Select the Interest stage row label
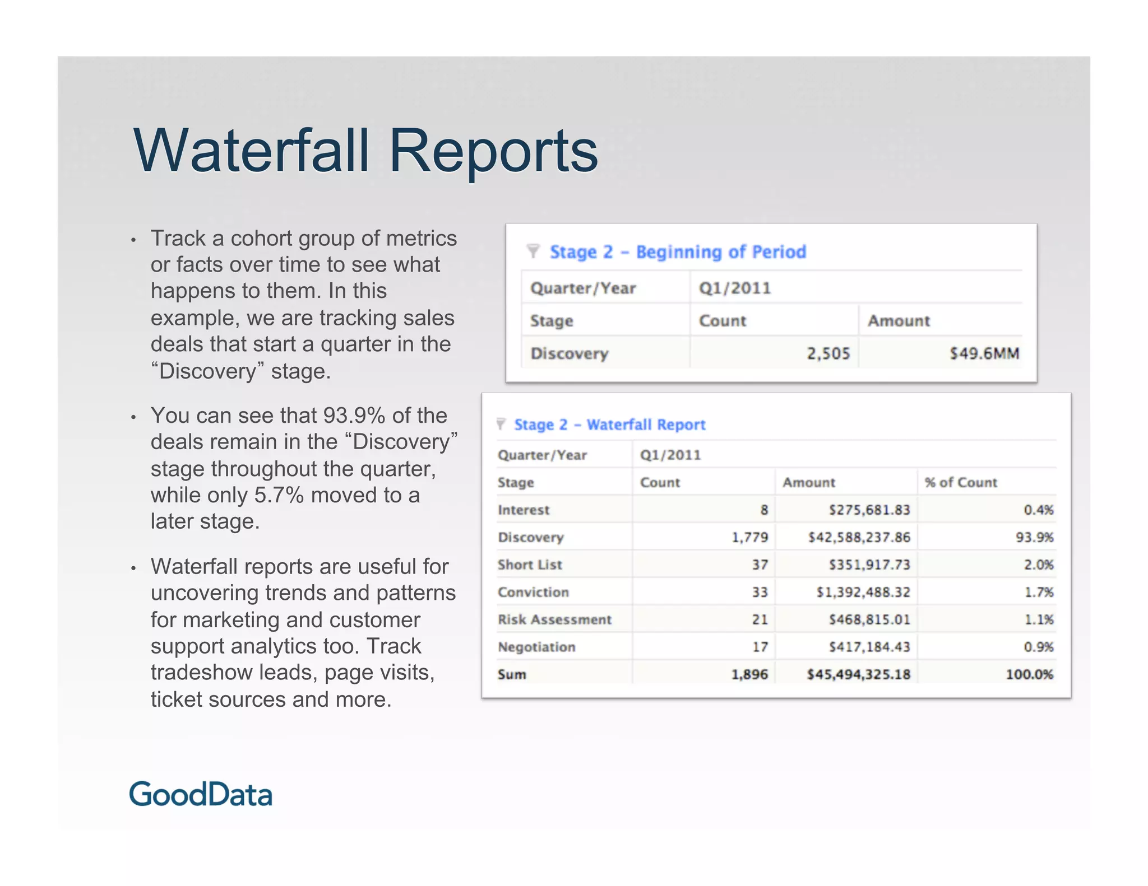 pos(524,510)
